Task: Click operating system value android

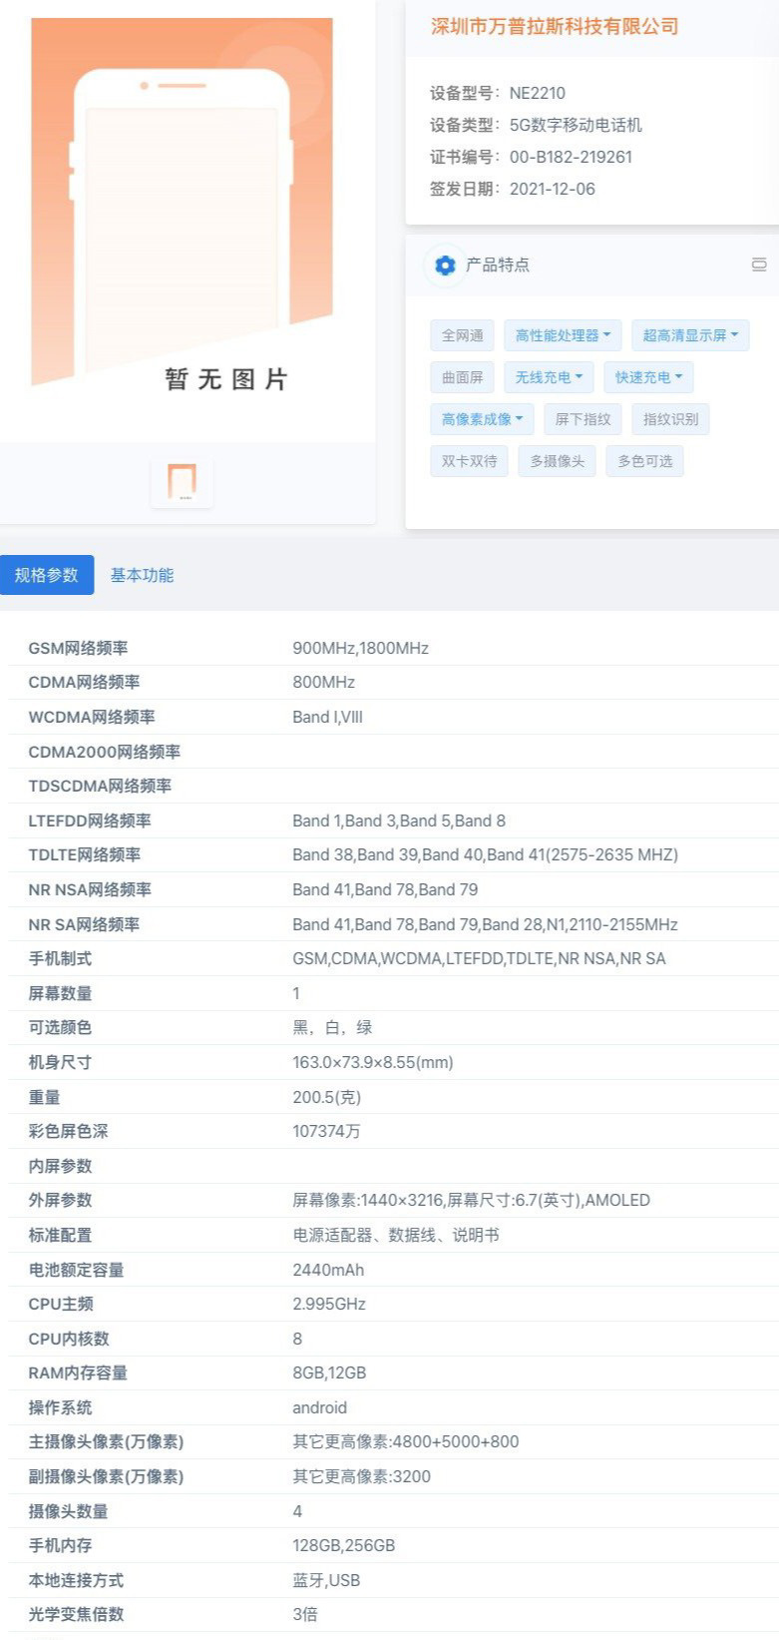Action: click(x=319, y=1407)
